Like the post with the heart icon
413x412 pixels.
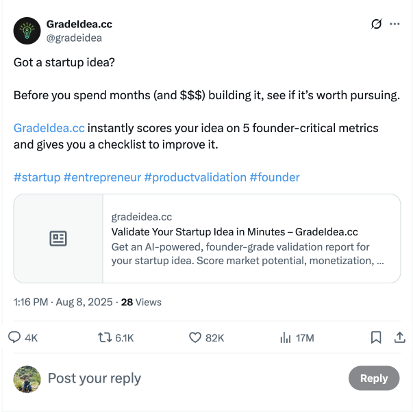click(195, 337)
